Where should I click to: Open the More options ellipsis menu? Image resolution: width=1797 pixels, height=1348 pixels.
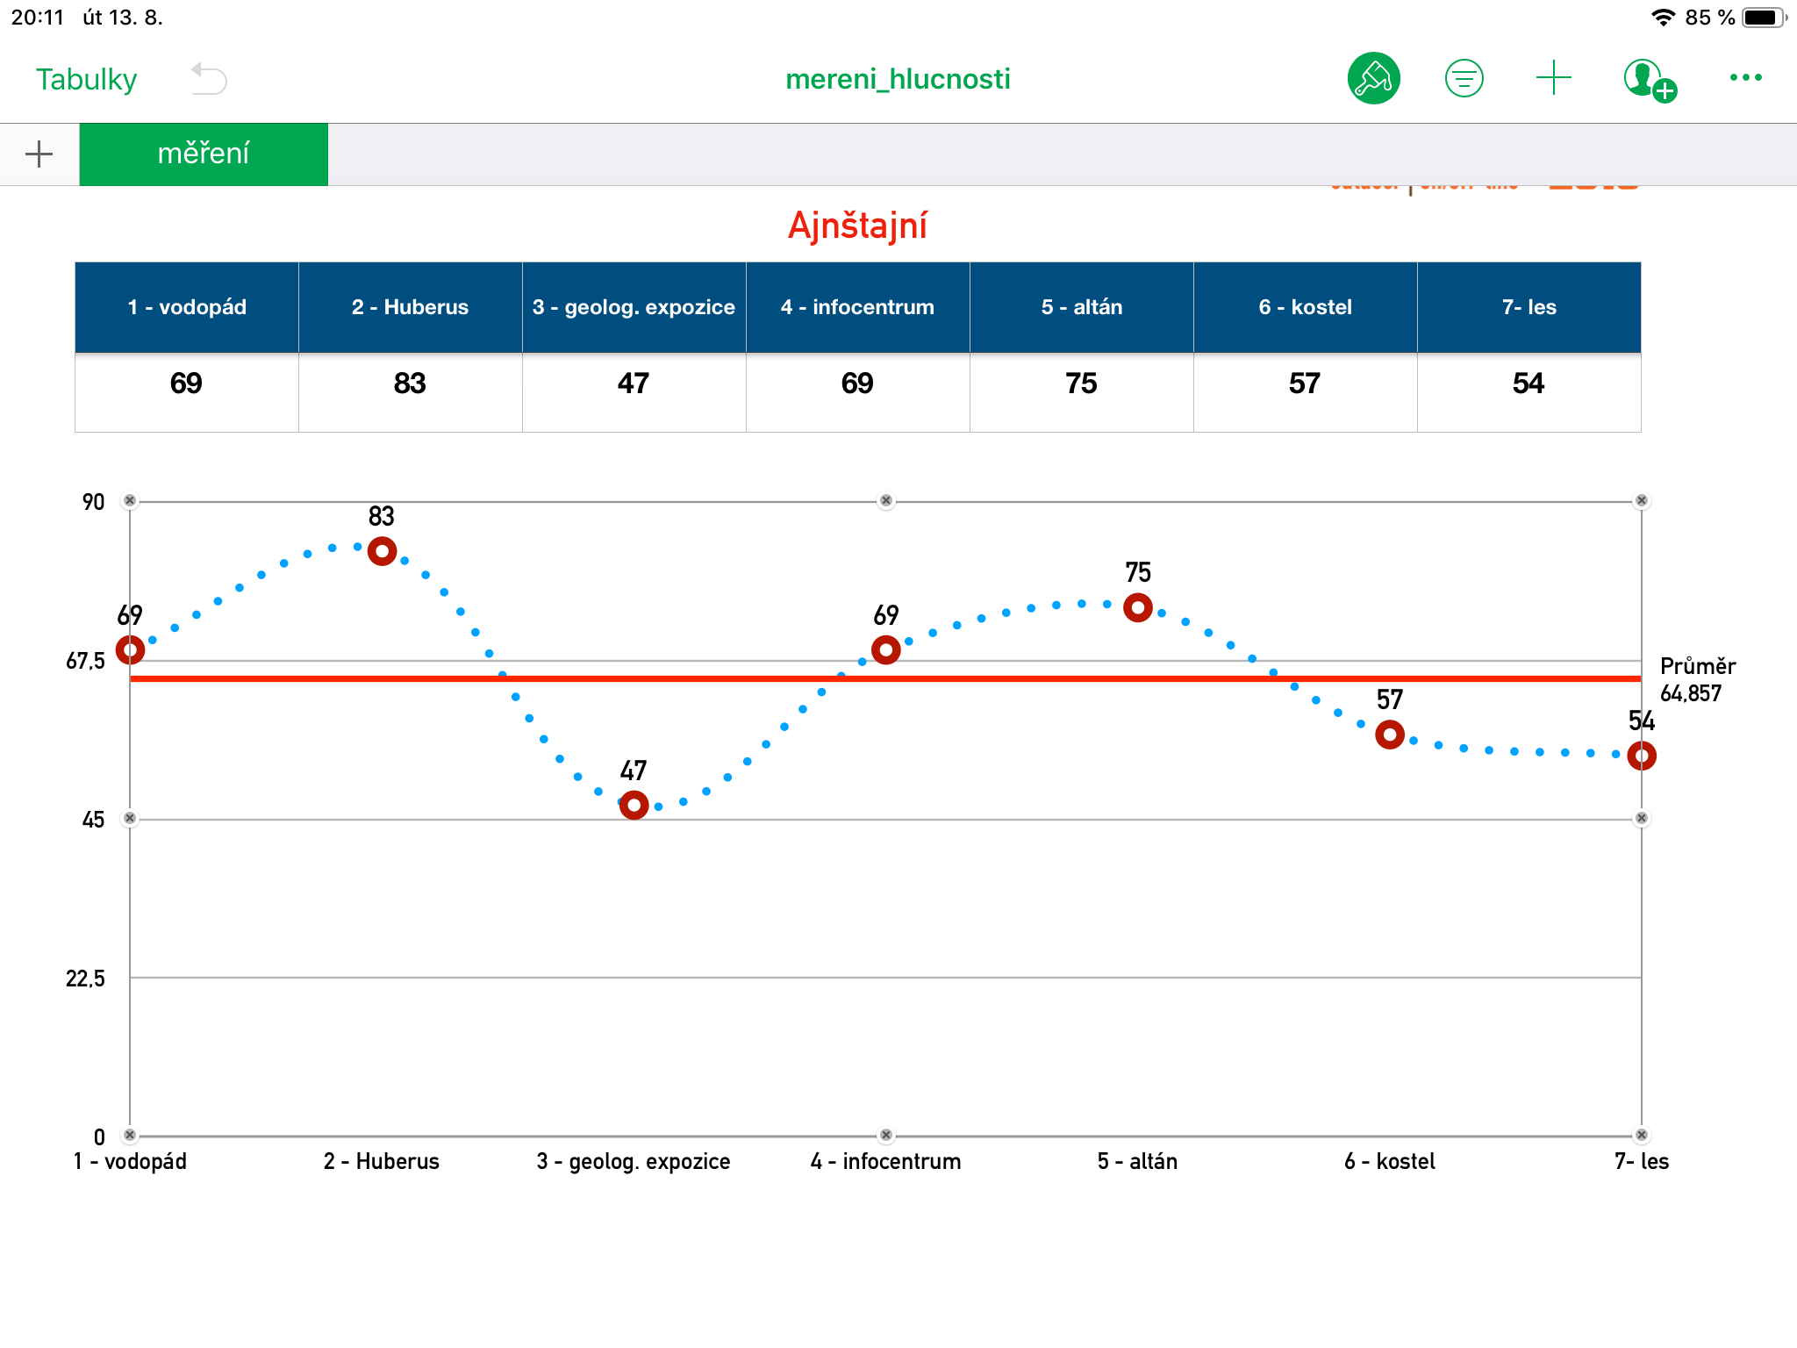pos(1745,78)
